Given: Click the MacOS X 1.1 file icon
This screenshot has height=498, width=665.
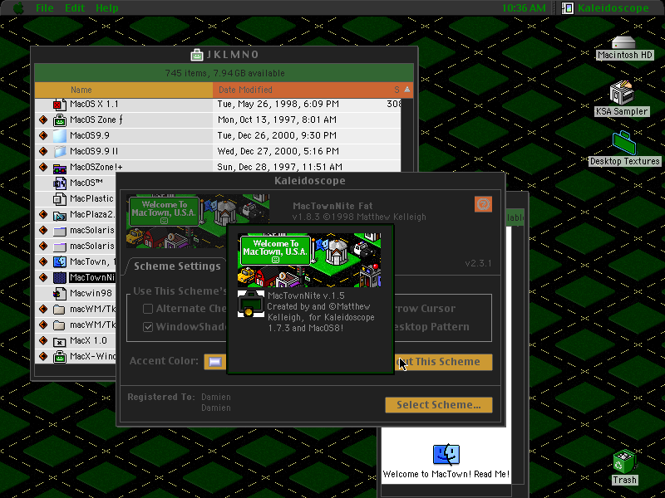Looking at the screenshot, I should pyautogui.click(x=59, y=105).
